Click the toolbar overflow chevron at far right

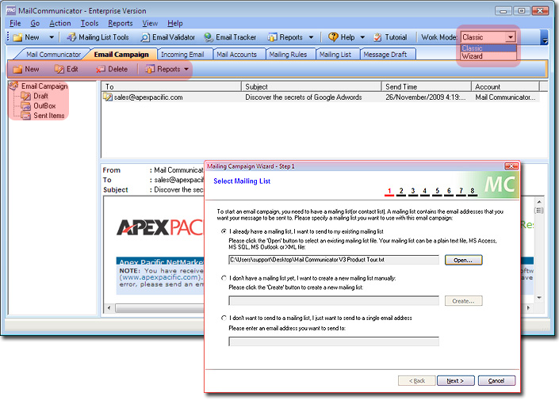545,37
